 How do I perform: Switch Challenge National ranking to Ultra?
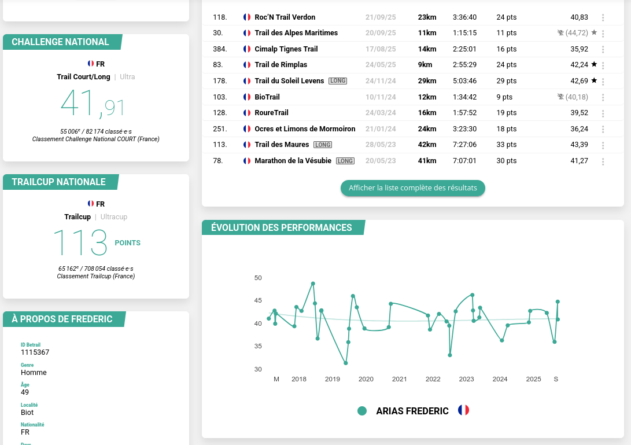click(127, 76)
